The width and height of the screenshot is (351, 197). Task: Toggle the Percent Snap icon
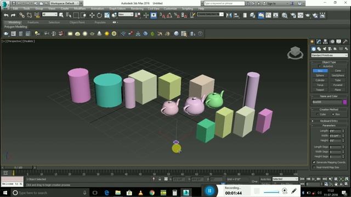177,15
